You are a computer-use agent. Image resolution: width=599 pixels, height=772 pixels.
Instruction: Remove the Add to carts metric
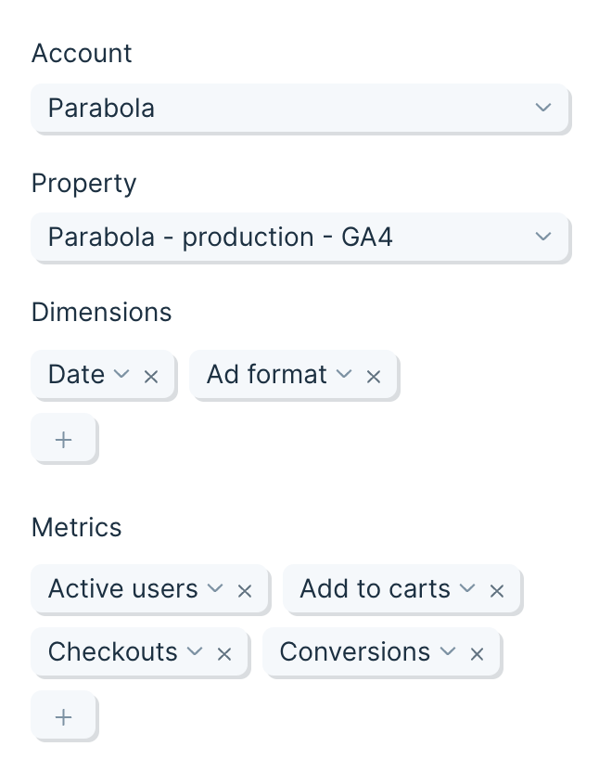[x=497, y=591]
